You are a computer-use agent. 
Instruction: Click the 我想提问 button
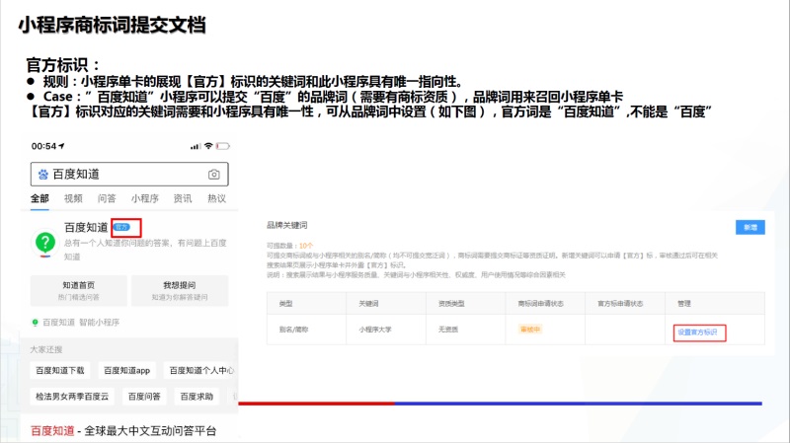pyautogui.click(x=180, y=290)
